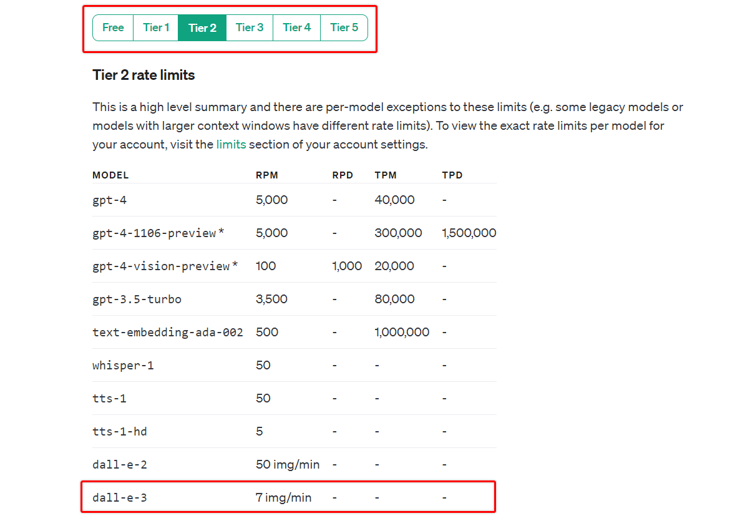Click the TPM column header

386,175
